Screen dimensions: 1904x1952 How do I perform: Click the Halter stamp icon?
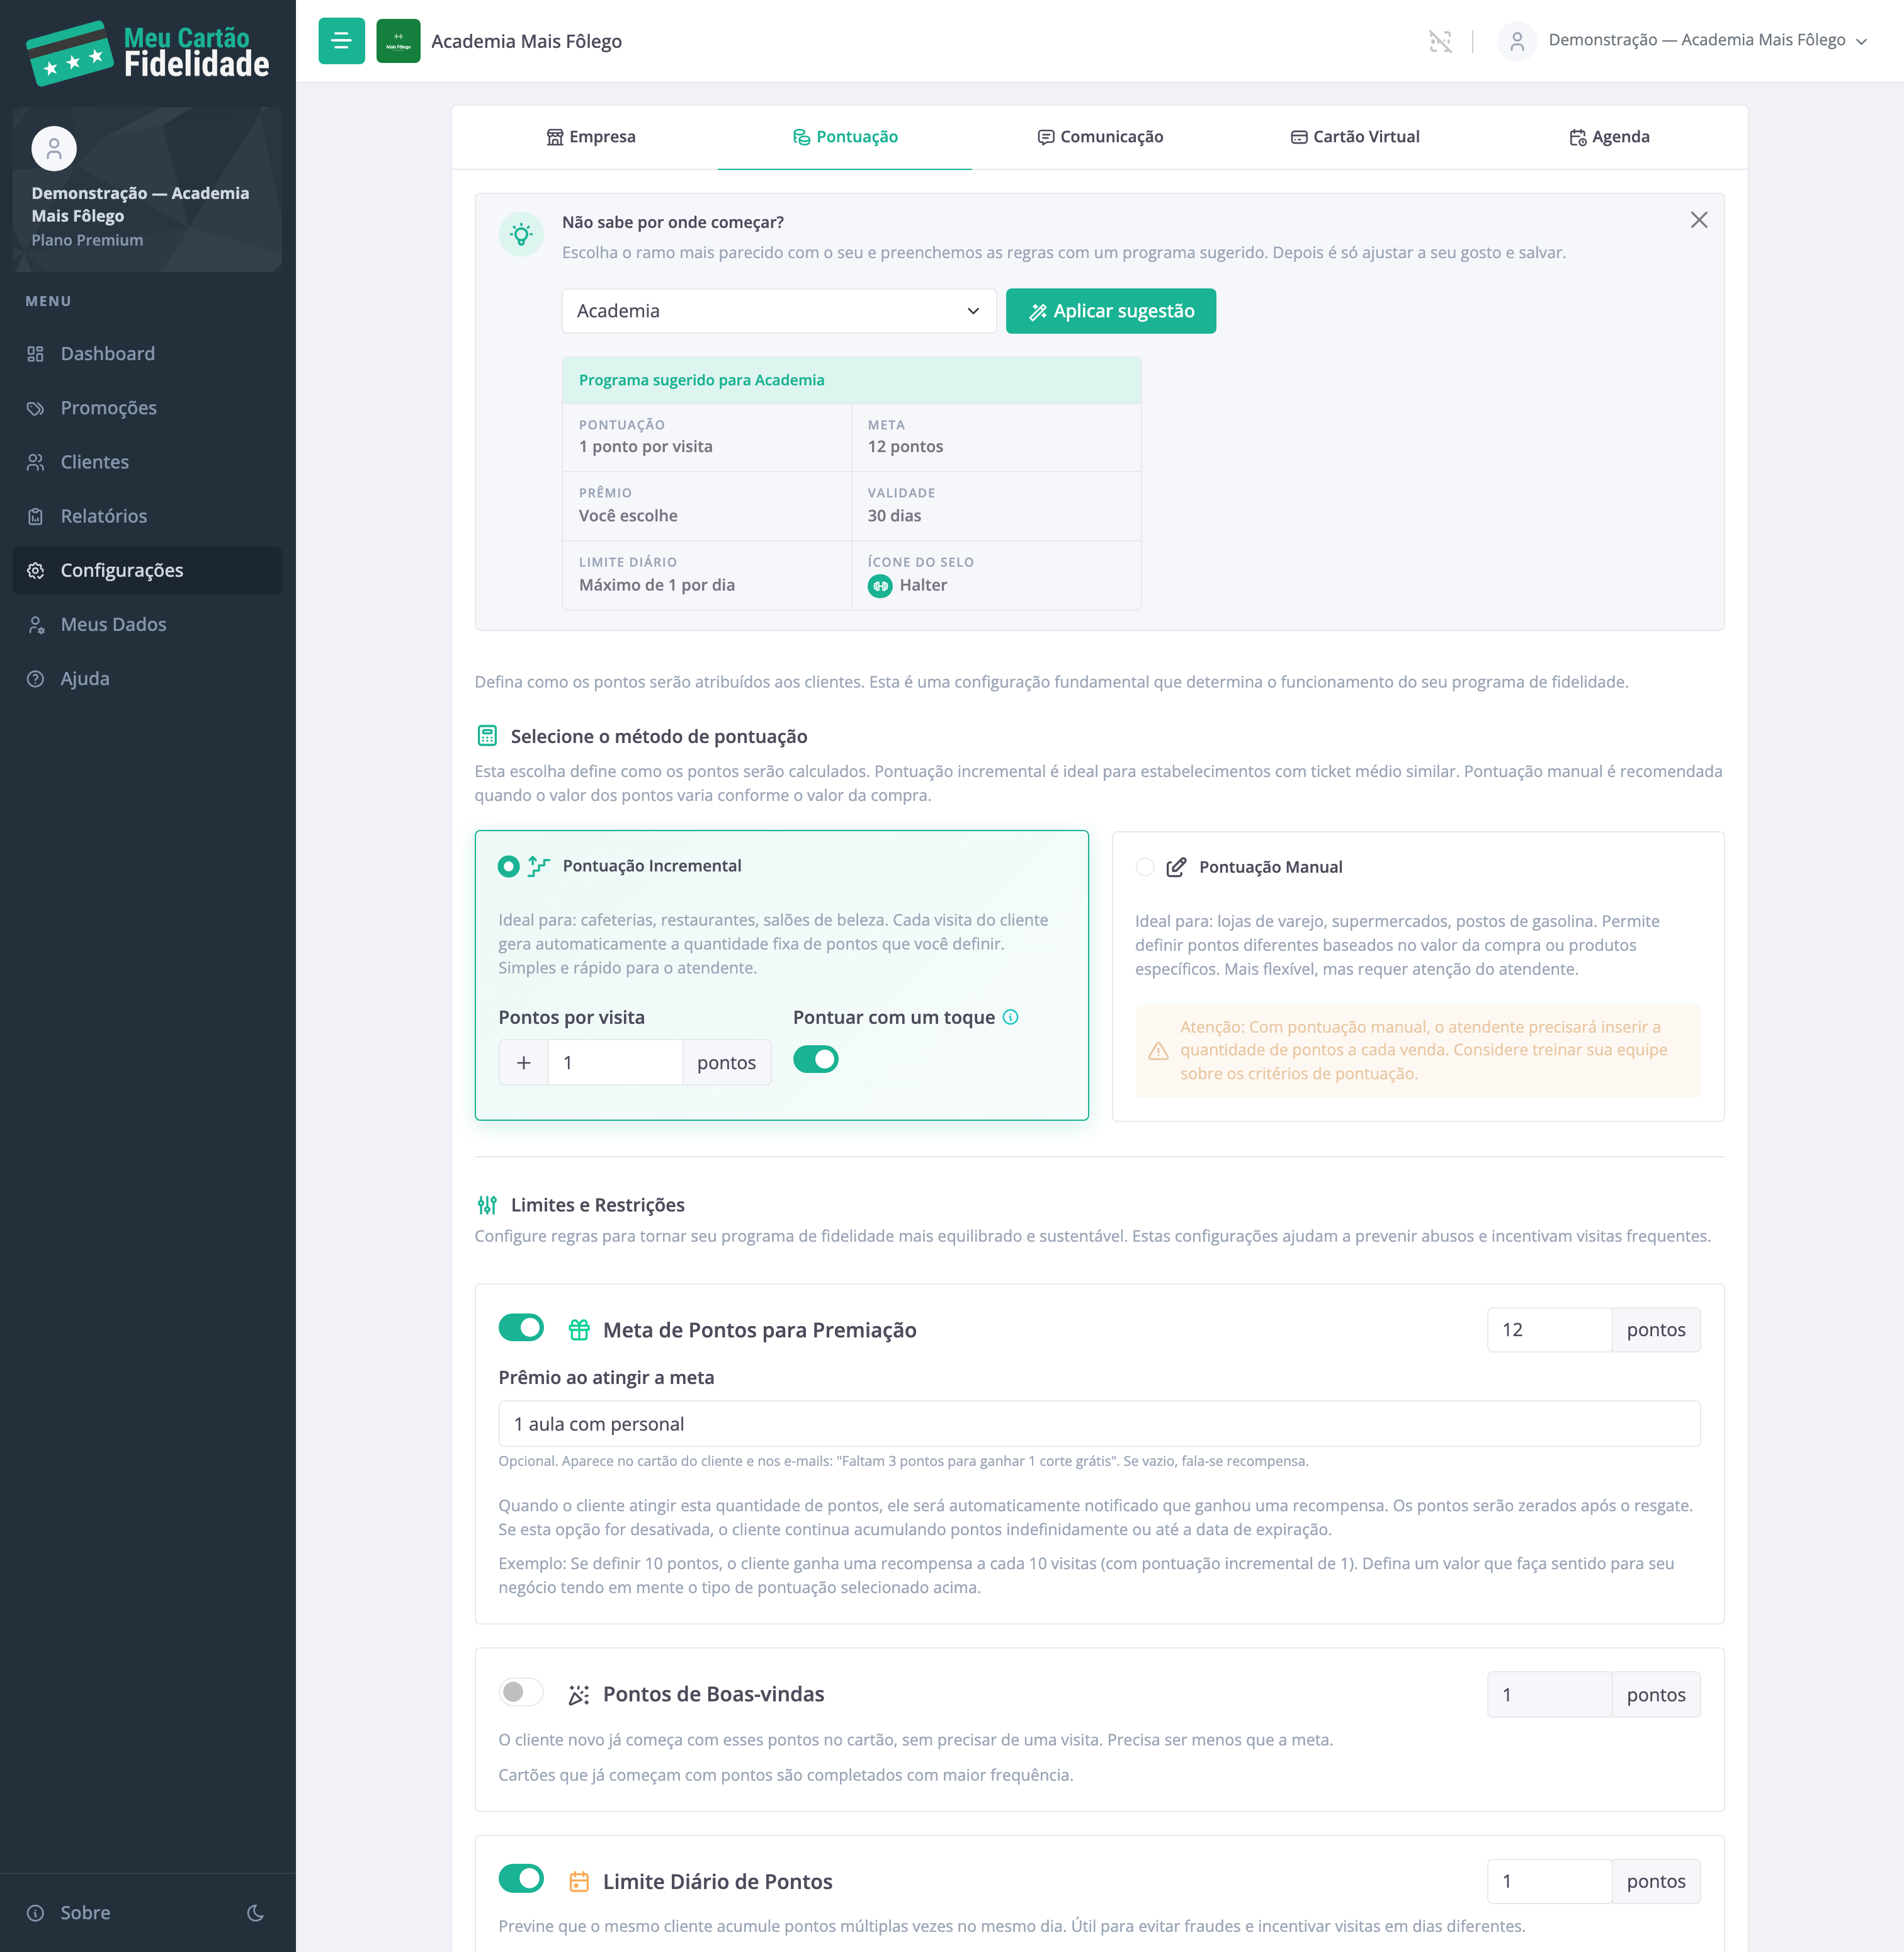tap(880, 586)
